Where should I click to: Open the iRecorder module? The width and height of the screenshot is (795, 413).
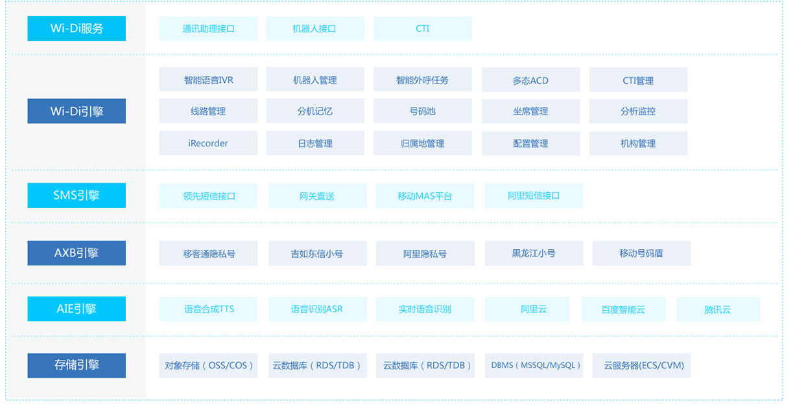click(x=208, y=143)
